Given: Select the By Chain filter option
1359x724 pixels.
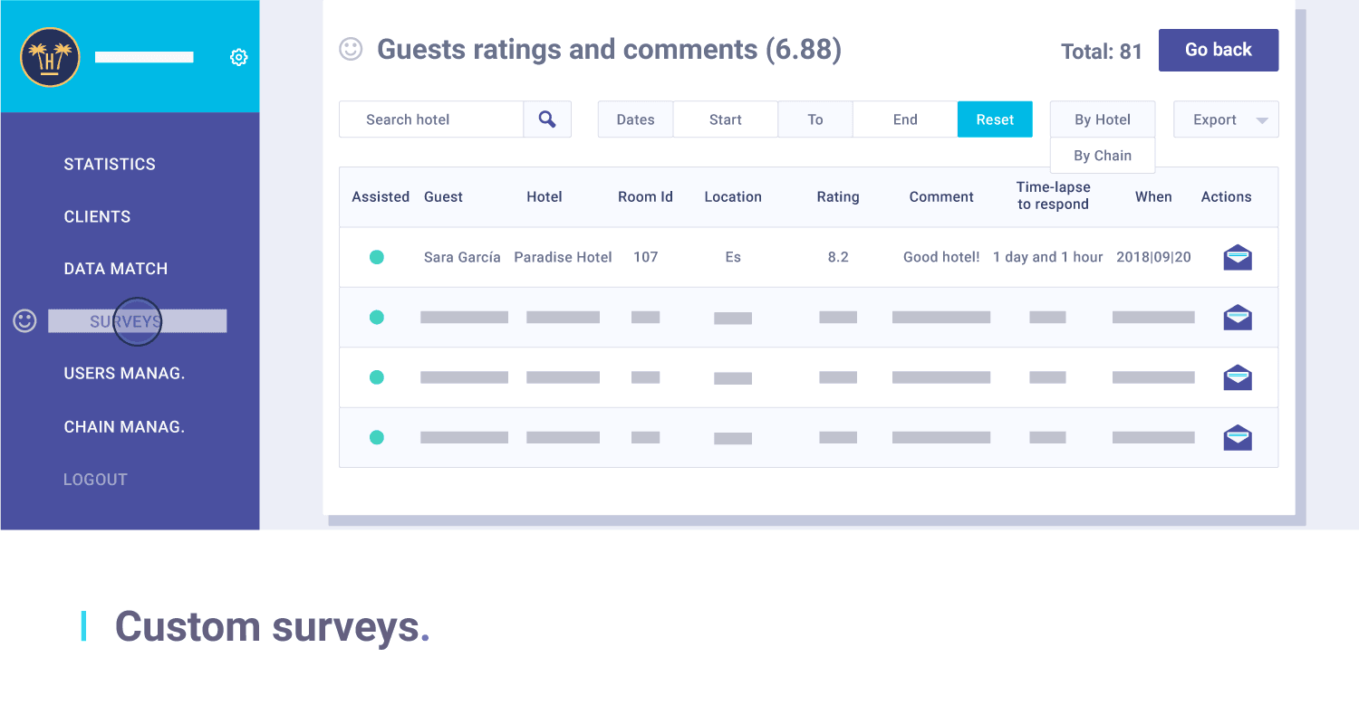Looking at the screenshot, I should tap(1102, 155).
